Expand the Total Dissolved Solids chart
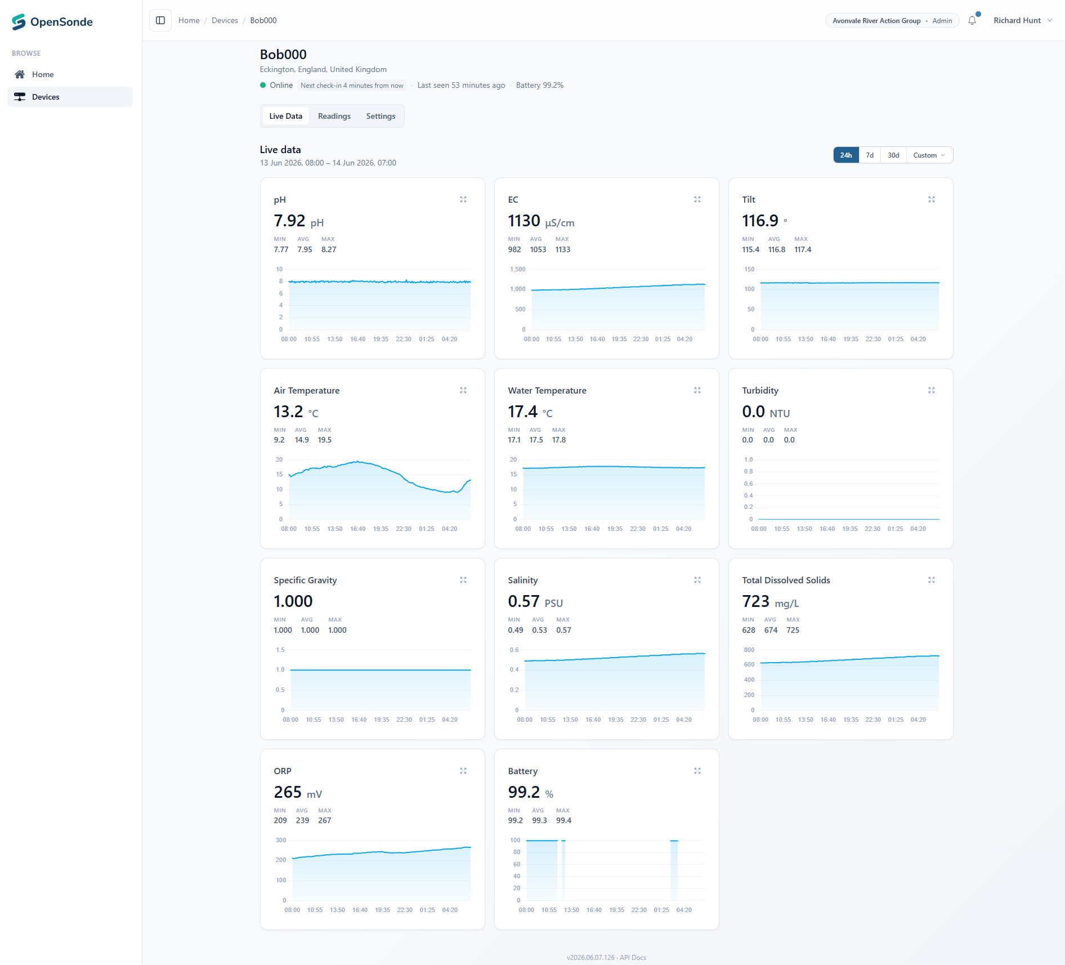Viewport: 1065px width, 965px height. pos(932,580)
